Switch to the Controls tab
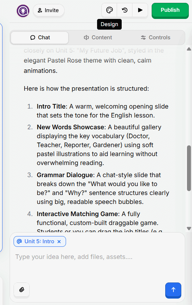Viewport: 192px width, 305px height. pyautogui.click(x=156, y=37)
